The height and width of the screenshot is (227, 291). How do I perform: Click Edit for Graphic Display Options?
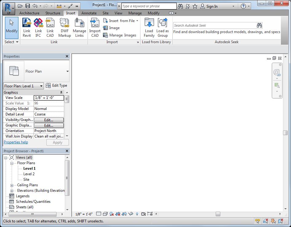click(49, 125)
